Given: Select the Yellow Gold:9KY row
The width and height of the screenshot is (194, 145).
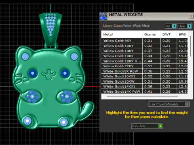Looking at the screenshot, I should coord(144,41).
